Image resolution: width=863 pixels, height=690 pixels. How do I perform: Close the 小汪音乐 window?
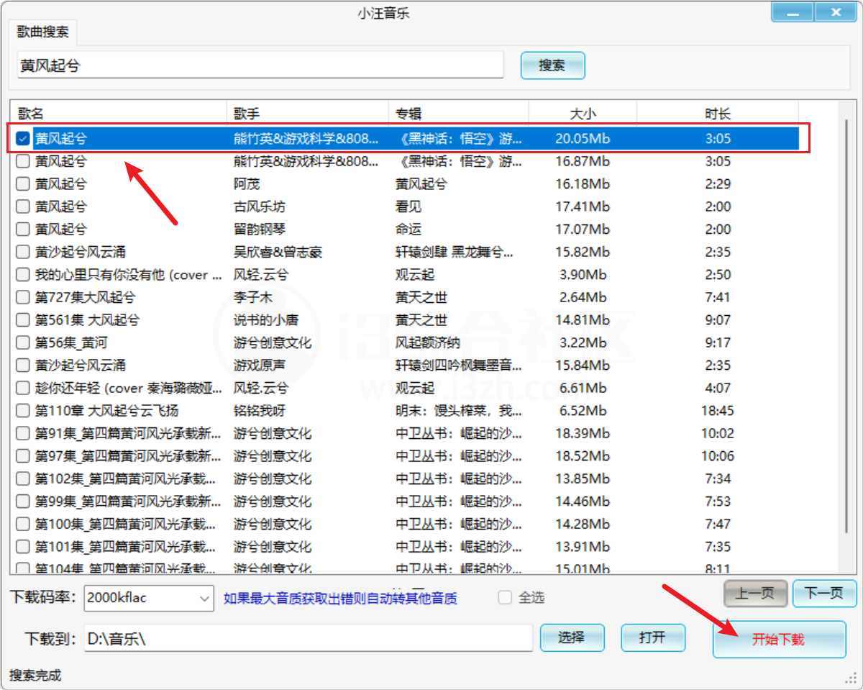point(836,12)
